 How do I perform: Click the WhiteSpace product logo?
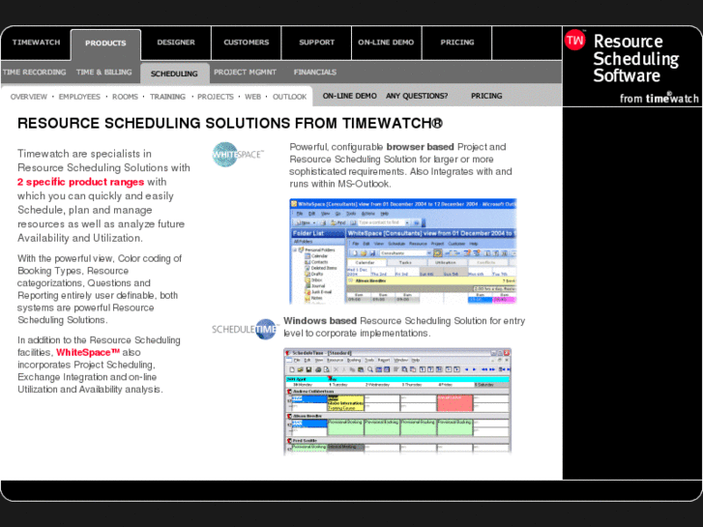click(x=238, y=155)
